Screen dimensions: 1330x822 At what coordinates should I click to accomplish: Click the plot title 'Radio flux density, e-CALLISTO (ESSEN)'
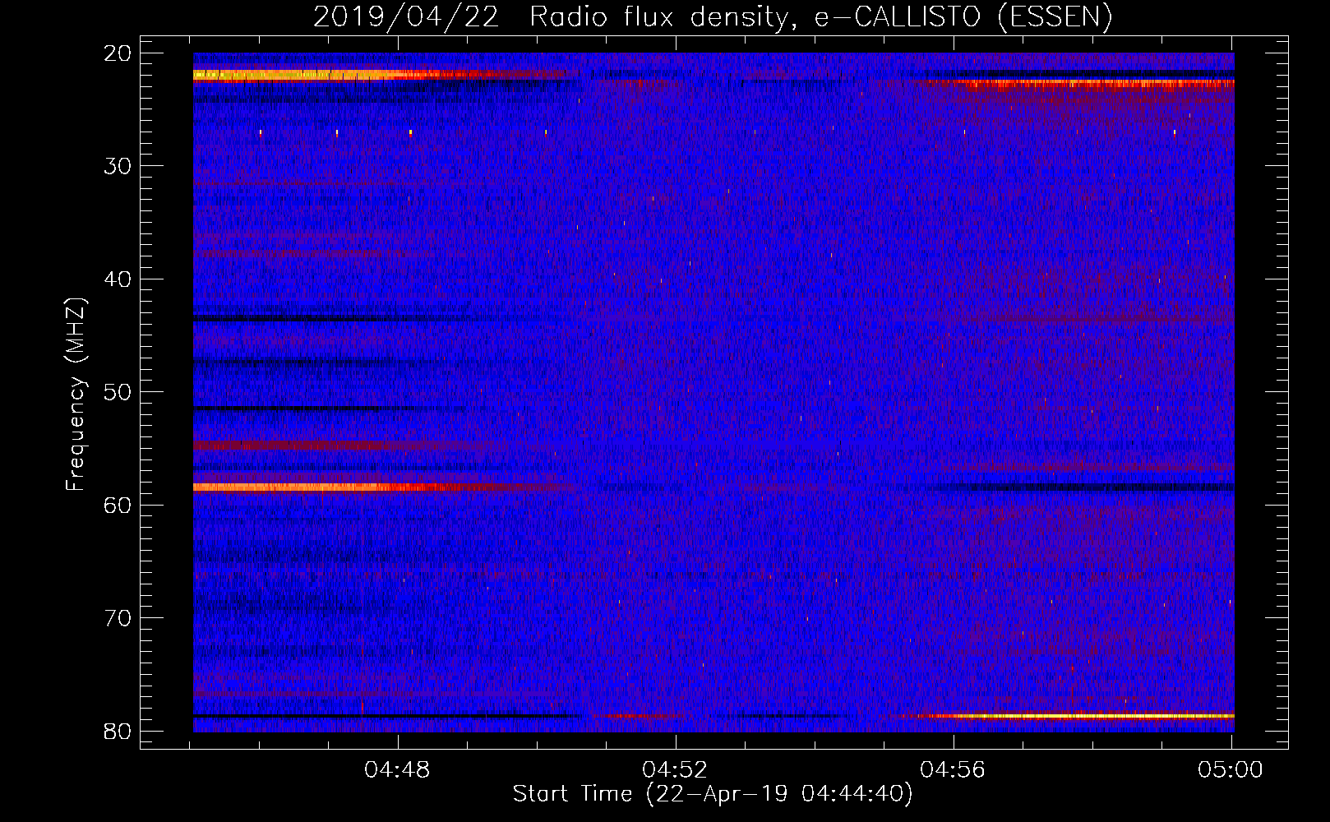point(820,16)
